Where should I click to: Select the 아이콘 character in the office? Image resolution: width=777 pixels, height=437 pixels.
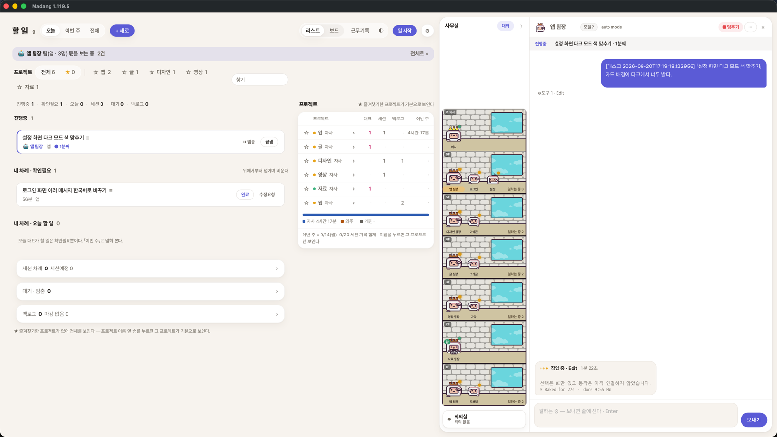point(473,221)
